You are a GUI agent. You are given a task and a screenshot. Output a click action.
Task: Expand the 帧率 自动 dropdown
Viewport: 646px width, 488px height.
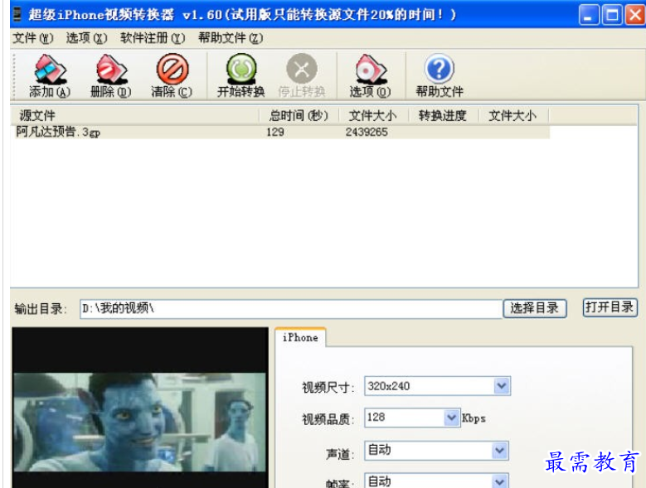pos(500,481)
